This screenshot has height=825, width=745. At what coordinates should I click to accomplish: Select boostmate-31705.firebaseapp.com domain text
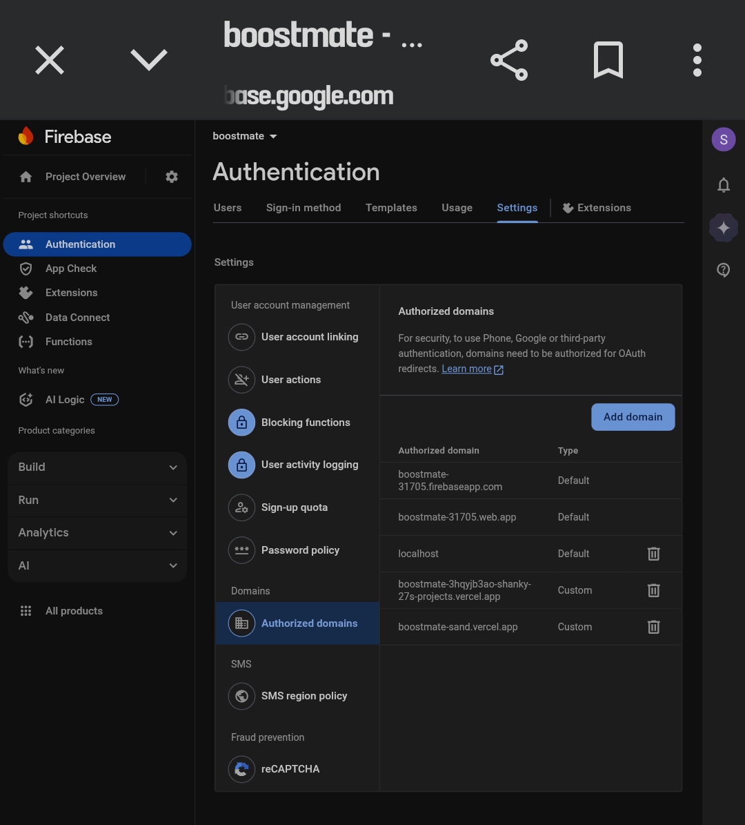pos(450,481)
